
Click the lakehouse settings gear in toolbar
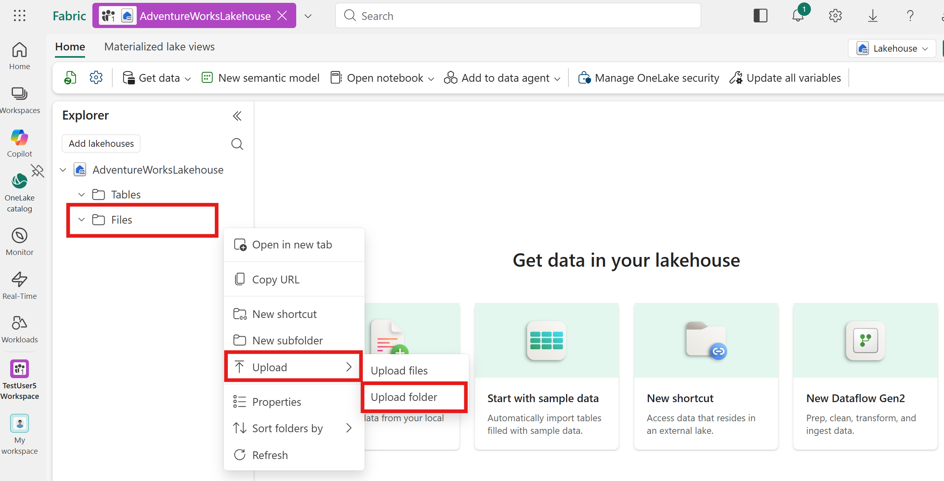tap(96, 78)
